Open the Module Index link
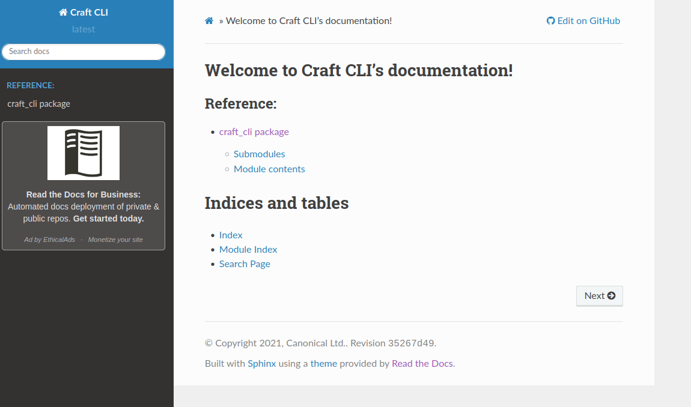Viewport: 691px width, 407px height. (248, 249)
